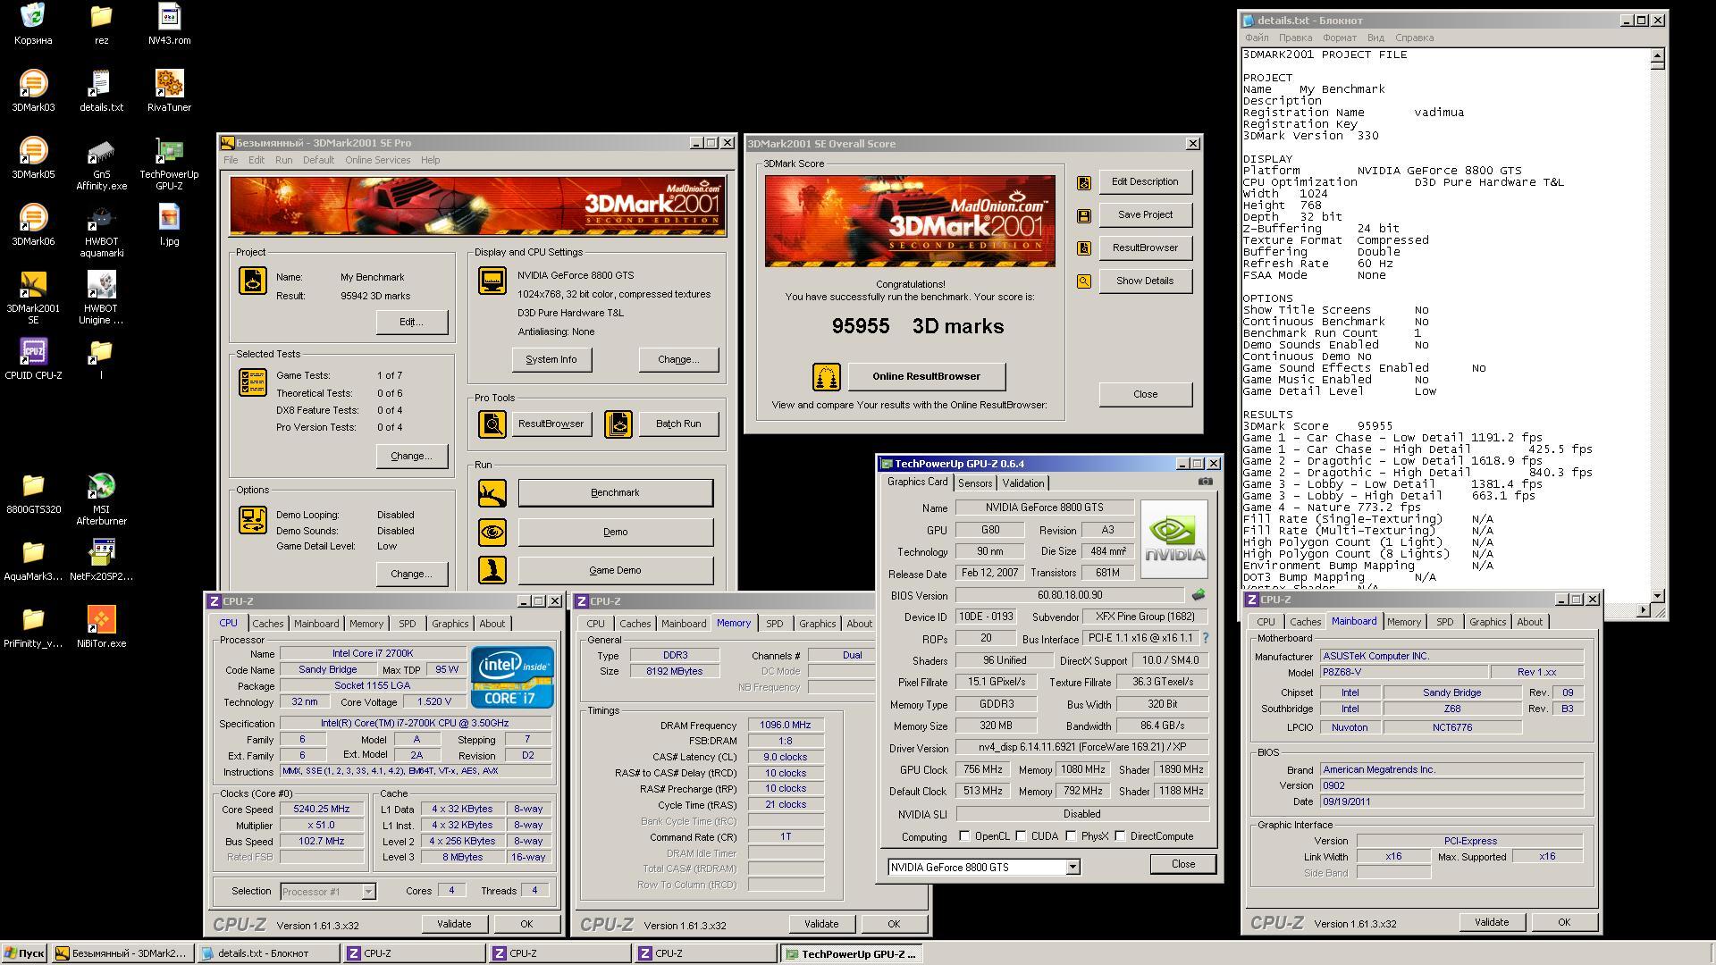Launch the 3DMark03 shortcut
This screenshot has width=1716, height=965.
pos(33,91)
